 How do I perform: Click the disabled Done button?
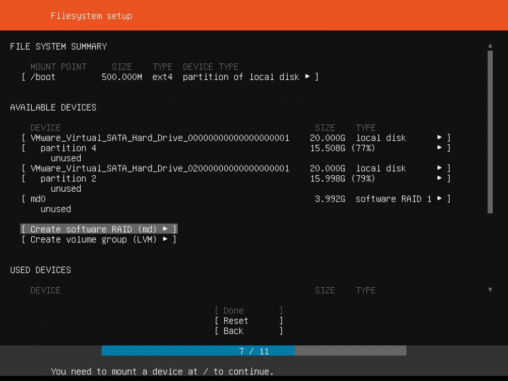249,311
